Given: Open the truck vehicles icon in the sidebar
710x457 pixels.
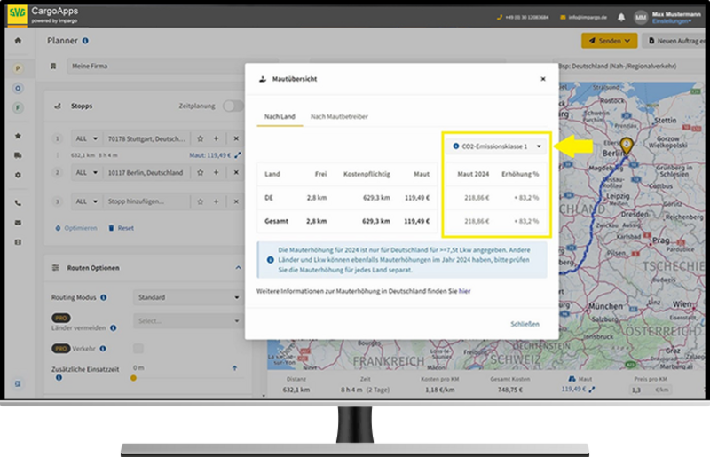Looking at the screenshot, I should (18, 155).
